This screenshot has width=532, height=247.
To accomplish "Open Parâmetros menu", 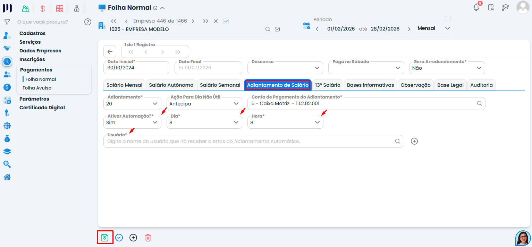I will point(34,99).
